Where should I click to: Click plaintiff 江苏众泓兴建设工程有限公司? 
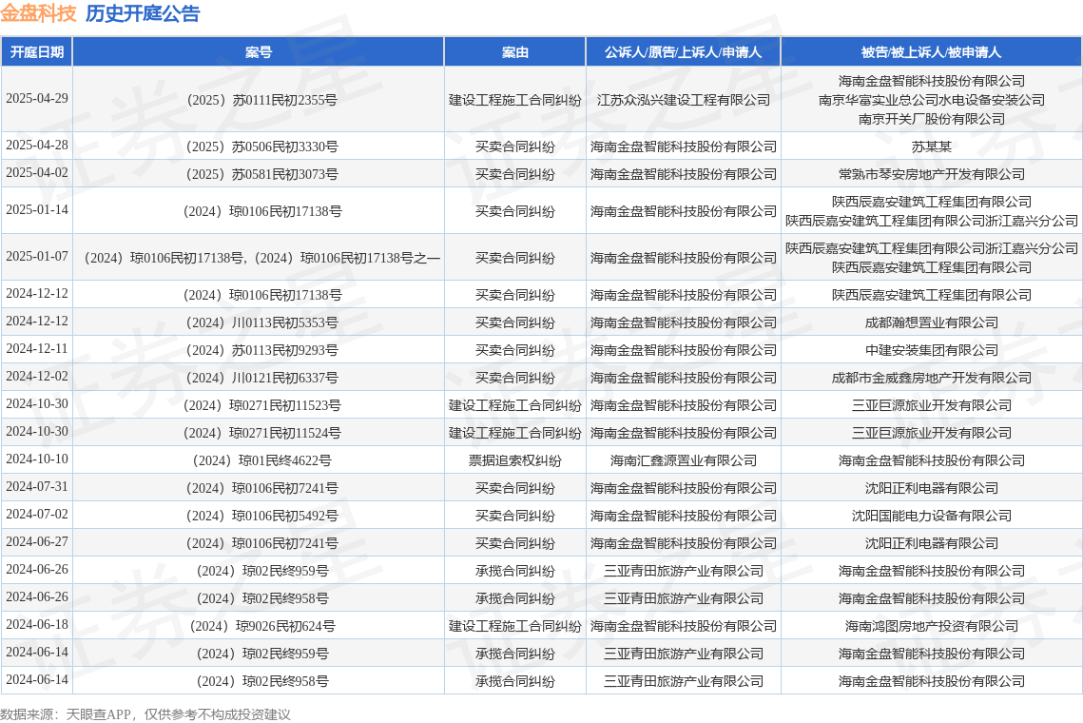coord(683,100)
